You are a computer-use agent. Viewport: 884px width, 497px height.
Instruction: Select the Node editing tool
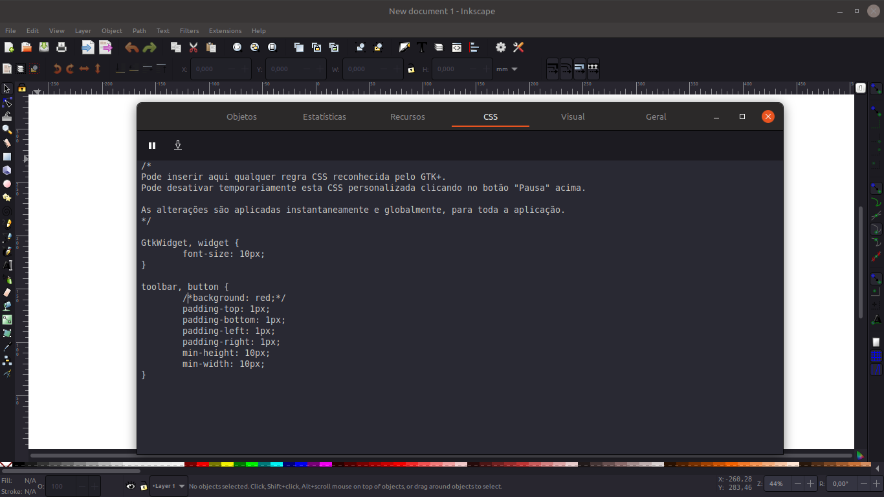[x=7, y=103]
